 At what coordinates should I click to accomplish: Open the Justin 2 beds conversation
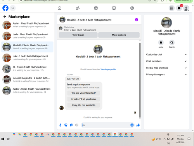(27, 90)
